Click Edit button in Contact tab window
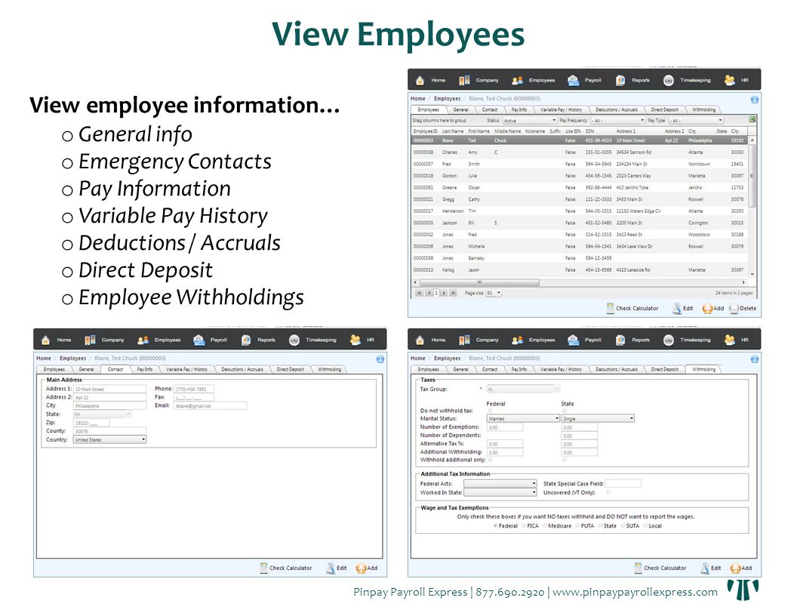This screenshot has width=797, height=616. tap(336, 568)
